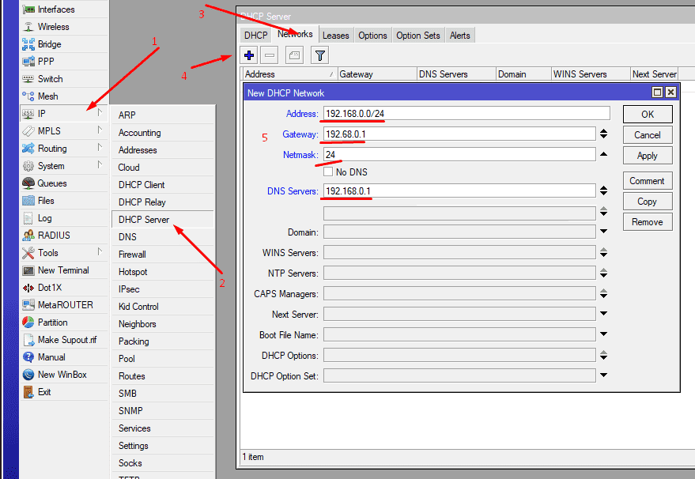Switch to the Option Sets tab
Viewport: 695px width, 479px height.
[x=417, y=35]
